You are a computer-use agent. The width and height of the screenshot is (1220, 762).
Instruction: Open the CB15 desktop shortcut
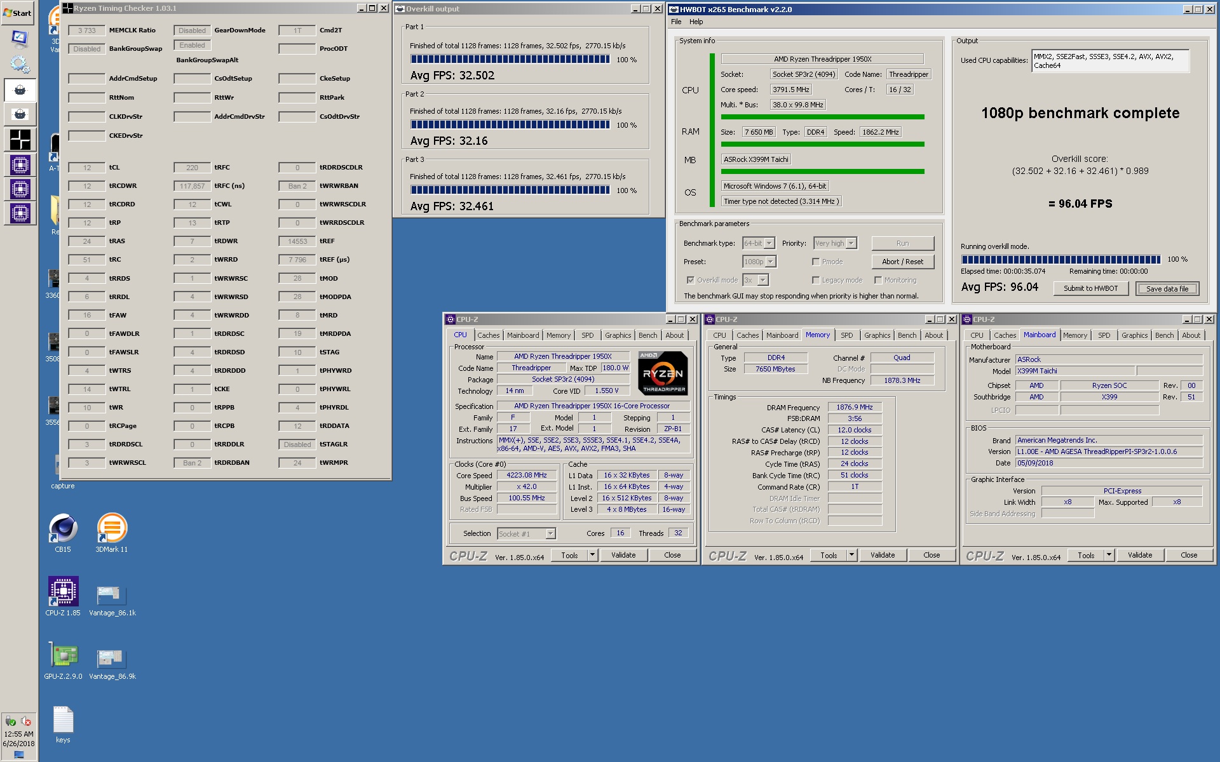[63, 533]
